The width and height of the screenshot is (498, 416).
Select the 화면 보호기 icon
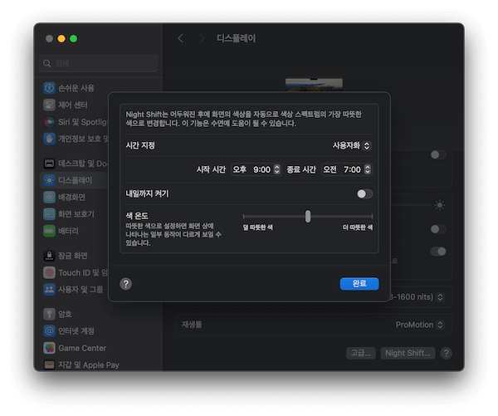[49, 214]
